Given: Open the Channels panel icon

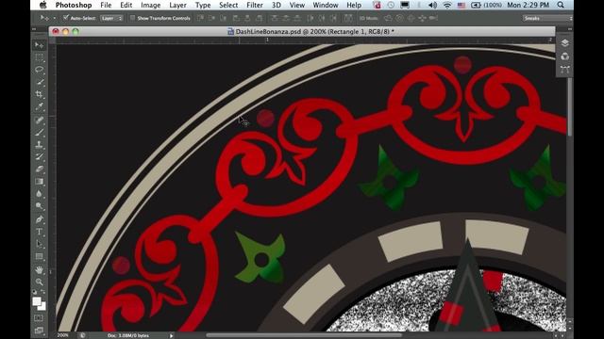Looking at the screenshot, I should coord(564,56).
